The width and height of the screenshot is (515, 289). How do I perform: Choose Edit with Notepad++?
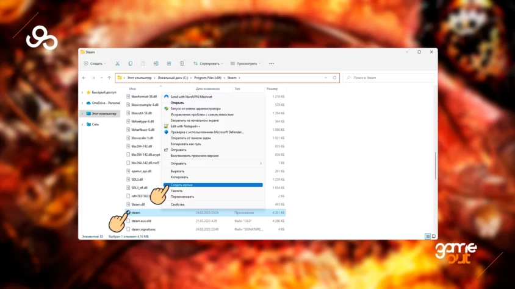[x=214, y=126]
